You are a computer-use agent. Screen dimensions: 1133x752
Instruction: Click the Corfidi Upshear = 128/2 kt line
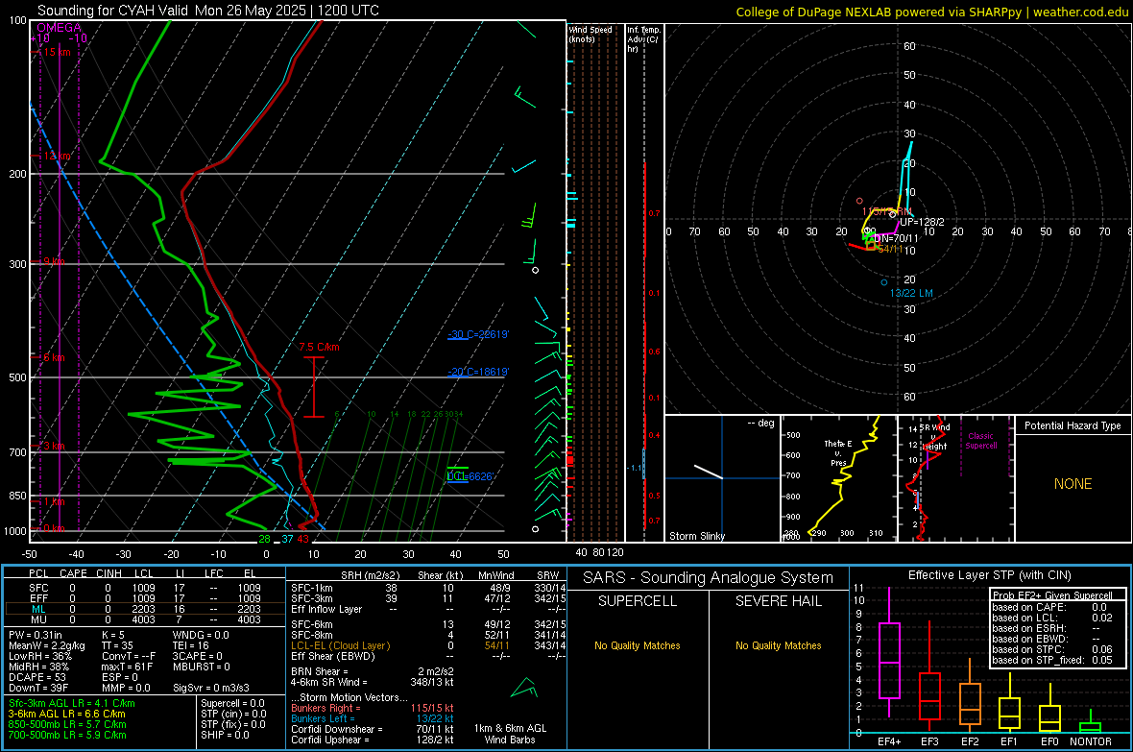(373, 740)
